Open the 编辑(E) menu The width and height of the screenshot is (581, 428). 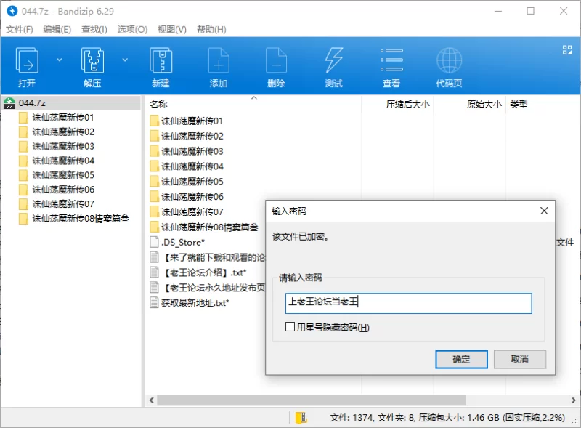click(x=57, y=29)
